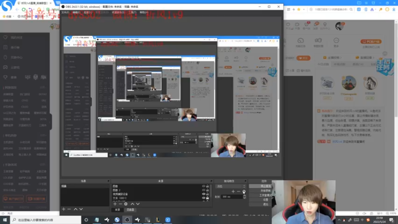Open transition properties gear icon
Viewport: 398px width, 224px height.
[244, 191]
